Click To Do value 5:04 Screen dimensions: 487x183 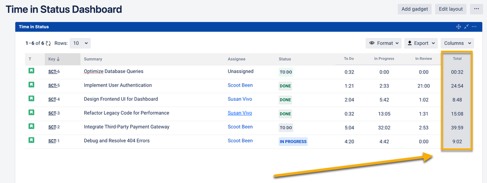point(349,128)
